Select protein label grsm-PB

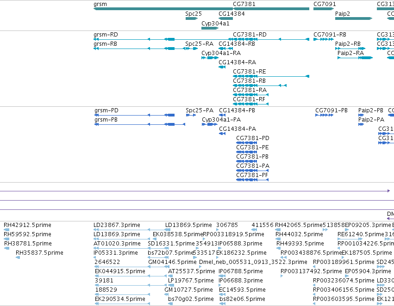coord(106,120)
